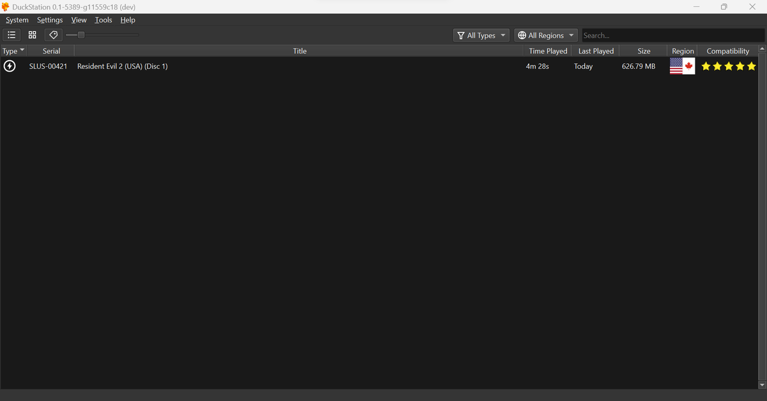This screenshot has height=401, width=767.
Task: Click the scrollbar down arrow
Action: [x=761, y=385]
